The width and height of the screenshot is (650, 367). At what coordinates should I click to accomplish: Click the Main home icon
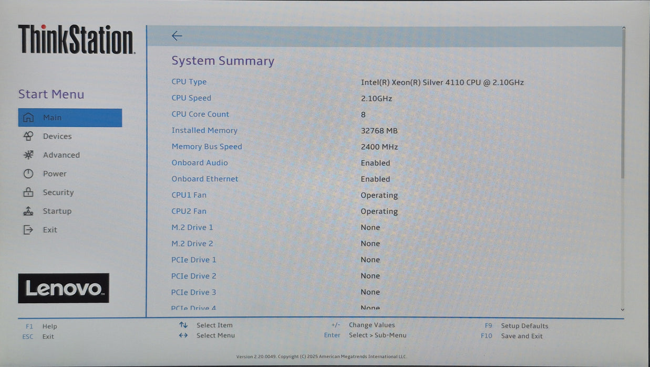28,117
